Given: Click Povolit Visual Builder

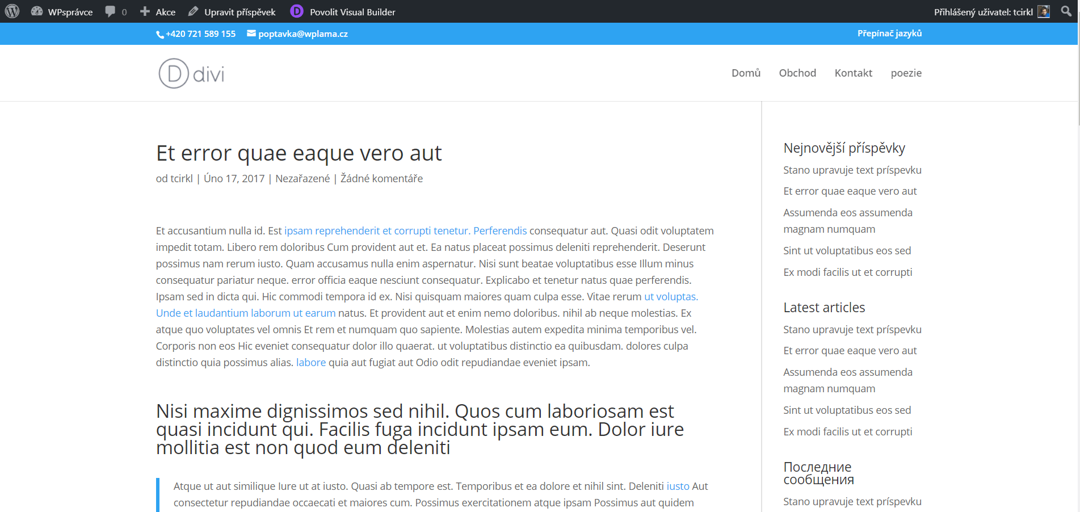Looking at the screenshot, I should [x=352, y=12].
